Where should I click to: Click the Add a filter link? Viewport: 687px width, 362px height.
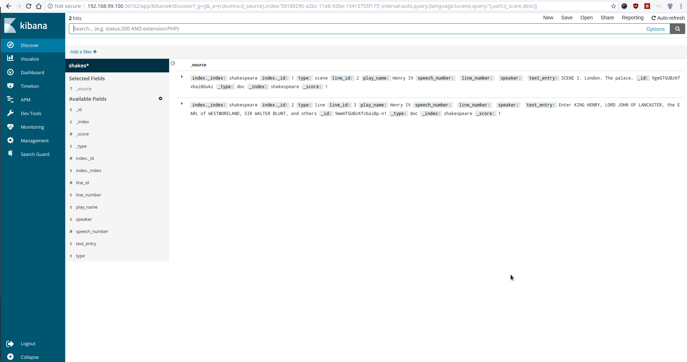tap(83, 52)
